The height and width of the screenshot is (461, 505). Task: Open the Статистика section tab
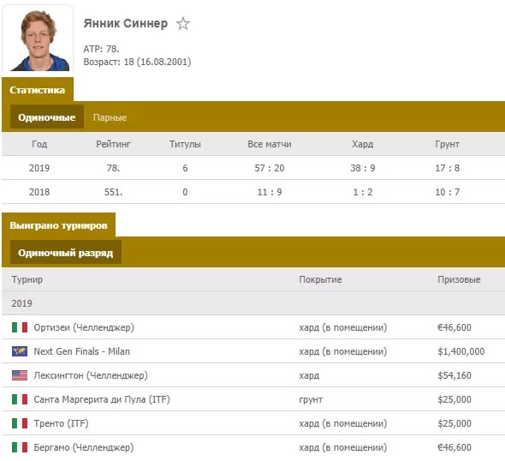[38, 90]
